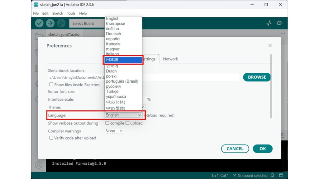Enable verbose output during upload
Viewport: 319px width, 179px height.
coord(127,123)
